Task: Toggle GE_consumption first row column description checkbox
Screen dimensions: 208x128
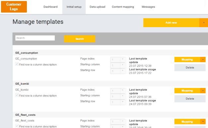Action: (17, 64)
